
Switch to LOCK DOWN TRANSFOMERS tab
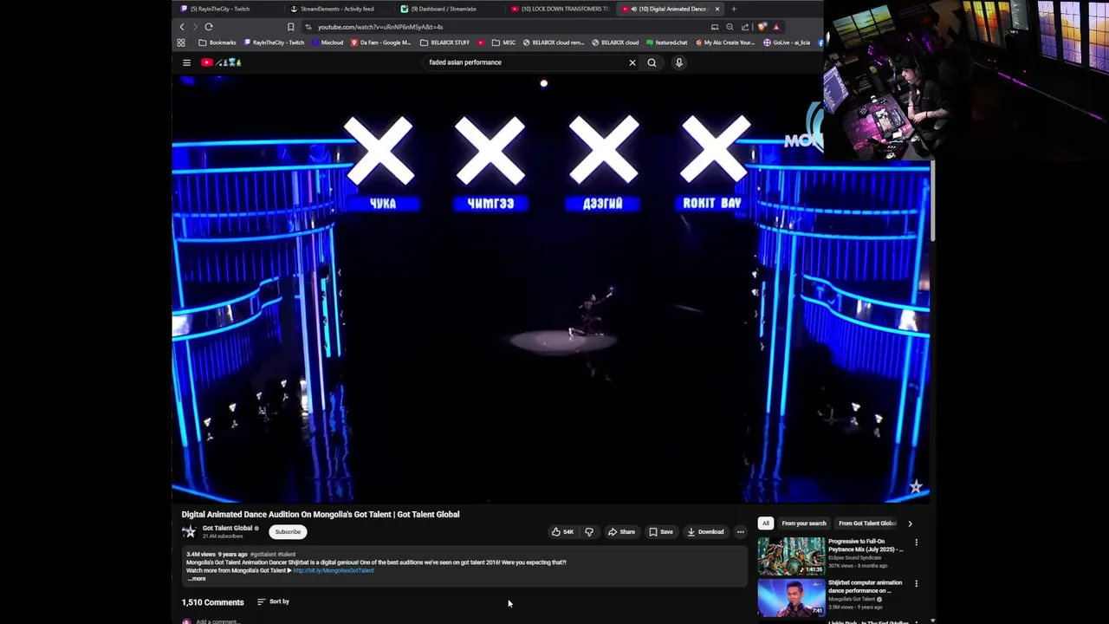click(561, 9)
